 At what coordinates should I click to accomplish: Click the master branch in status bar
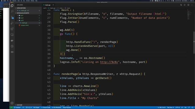[17, 107]
